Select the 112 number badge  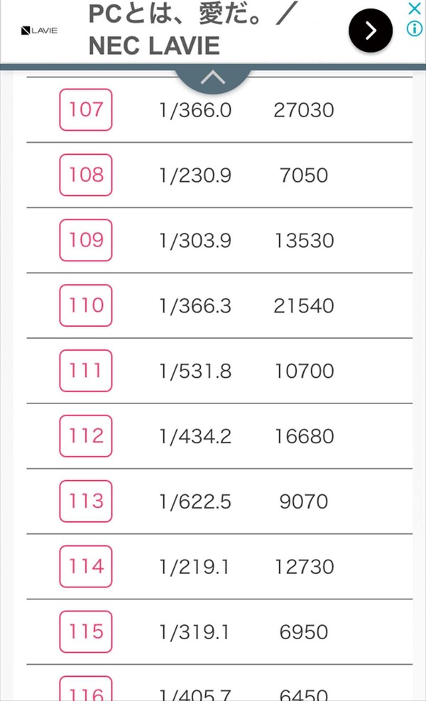point(86,436)
